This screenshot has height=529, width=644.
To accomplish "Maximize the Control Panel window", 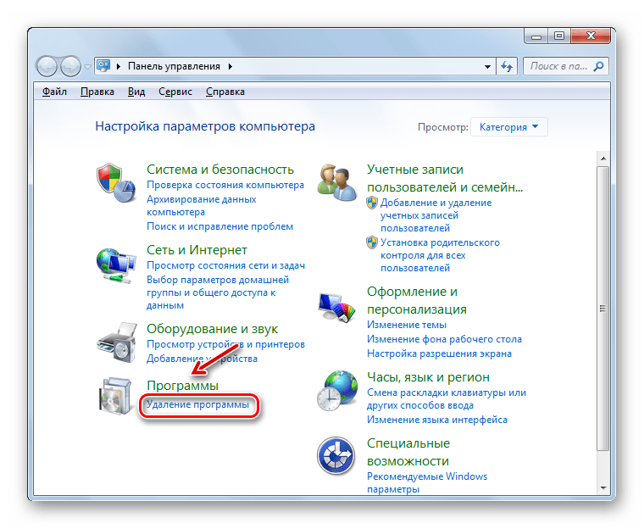I will pos(559,36).
